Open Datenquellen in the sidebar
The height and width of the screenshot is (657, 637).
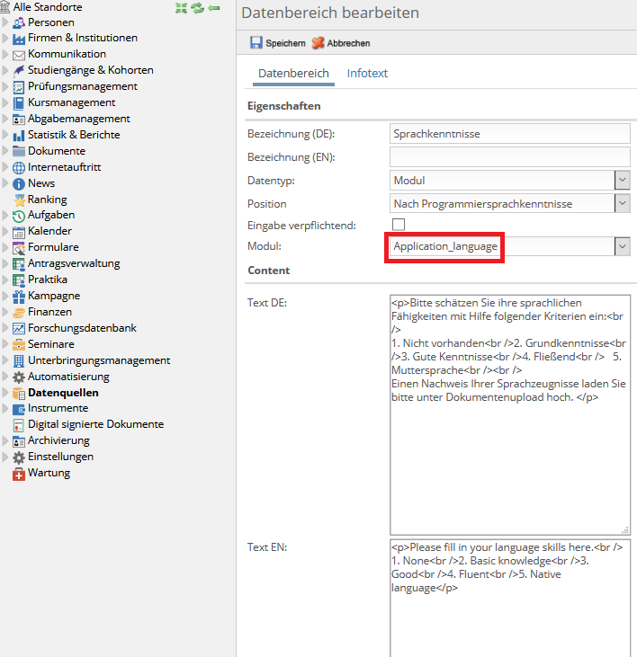coord(63,393)
